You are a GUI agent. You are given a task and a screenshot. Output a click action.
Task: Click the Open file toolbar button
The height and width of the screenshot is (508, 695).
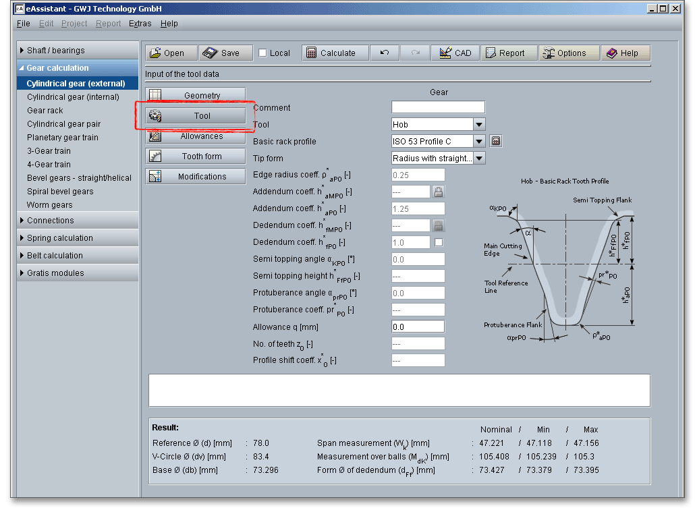(x=171, y=53)
